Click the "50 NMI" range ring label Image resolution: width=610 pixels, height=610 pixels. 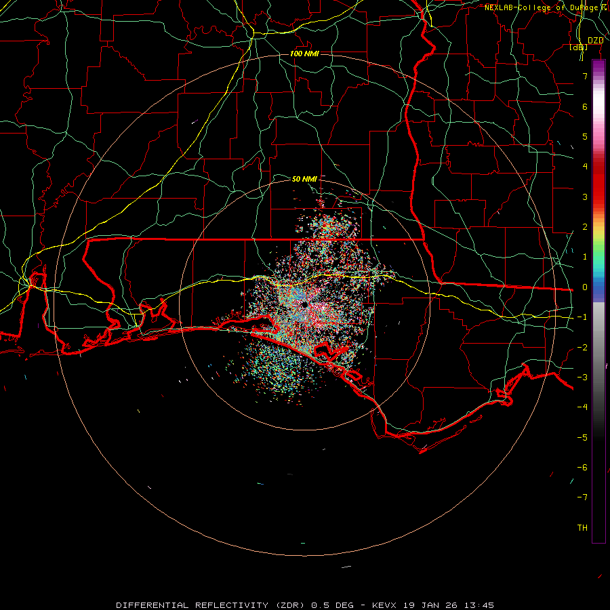304,179
